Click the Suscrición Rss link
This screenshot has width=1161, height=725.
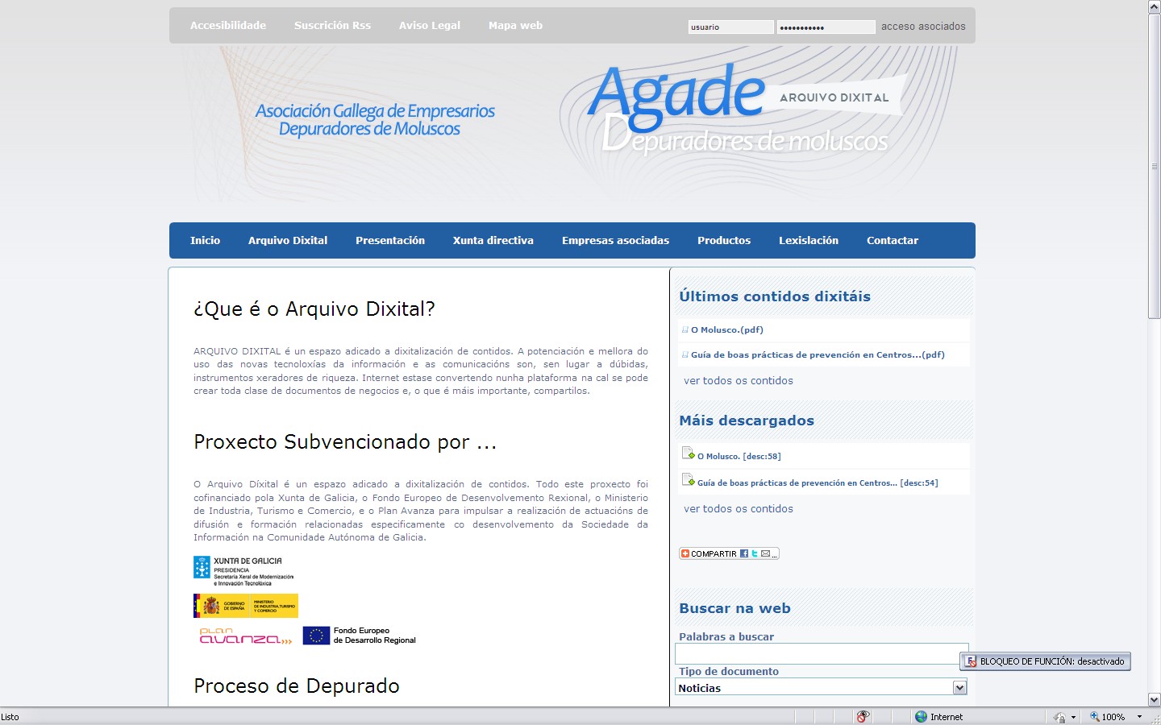click(333, 25)
